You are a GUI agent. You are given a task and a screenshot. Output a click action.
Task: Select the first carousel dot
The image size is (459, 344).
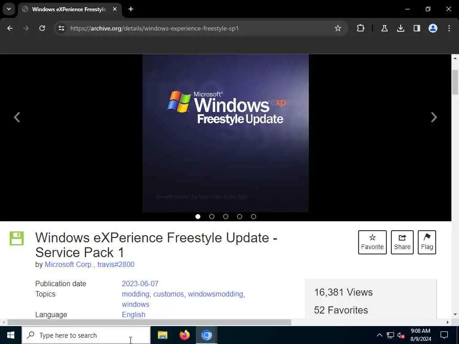198,216
